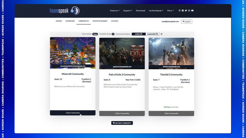Screen dimensions: 246x138
Task: Open the Instagram social icon
Action: coord(189,10)
